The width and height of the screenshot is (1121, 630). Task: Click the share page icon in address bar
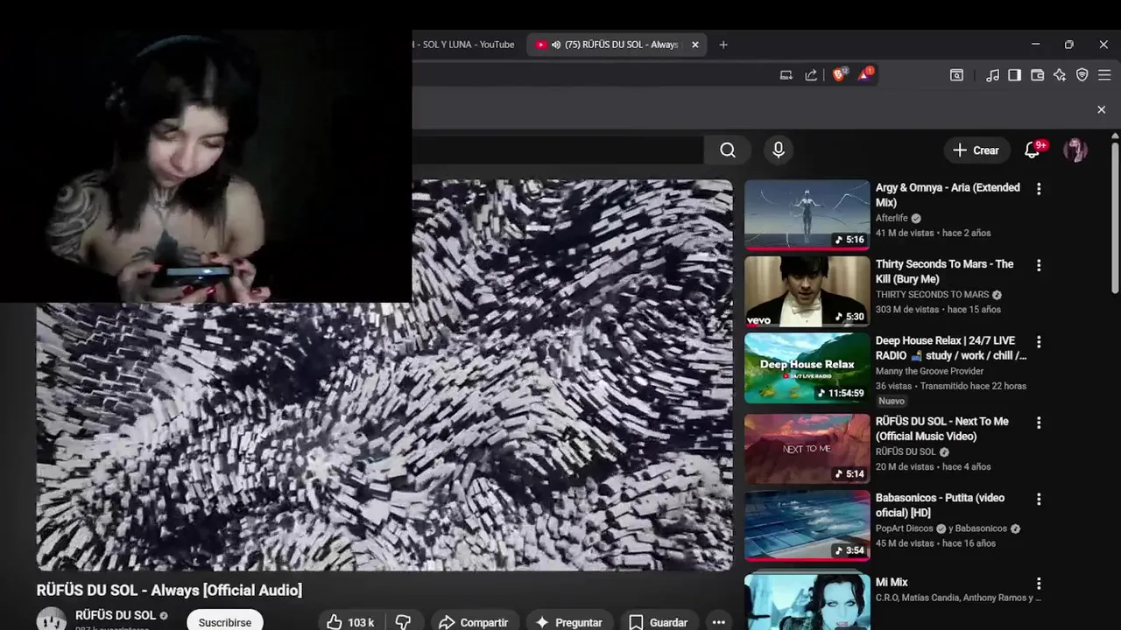[811, 75]
